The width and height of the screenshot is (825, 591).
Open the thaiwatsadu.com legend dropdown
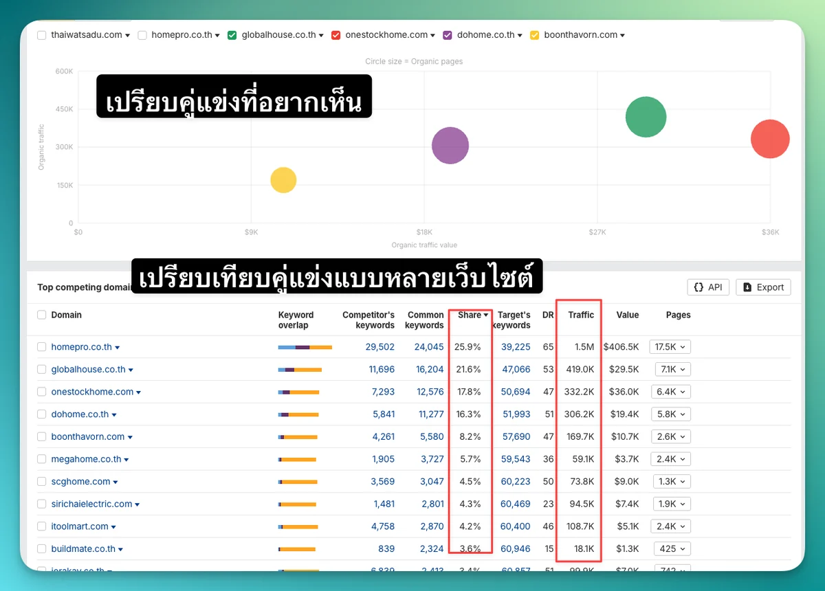[127, 36]
